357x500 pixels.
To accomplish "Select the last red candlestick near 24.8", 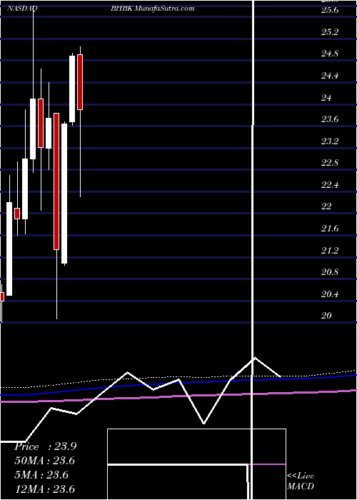I will (x=80, y=82).
